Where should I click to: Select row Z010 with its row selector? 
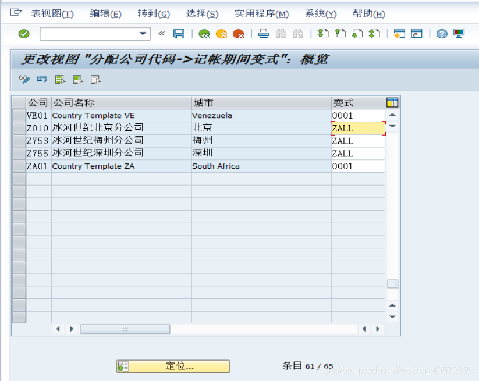tap(19, 128)
